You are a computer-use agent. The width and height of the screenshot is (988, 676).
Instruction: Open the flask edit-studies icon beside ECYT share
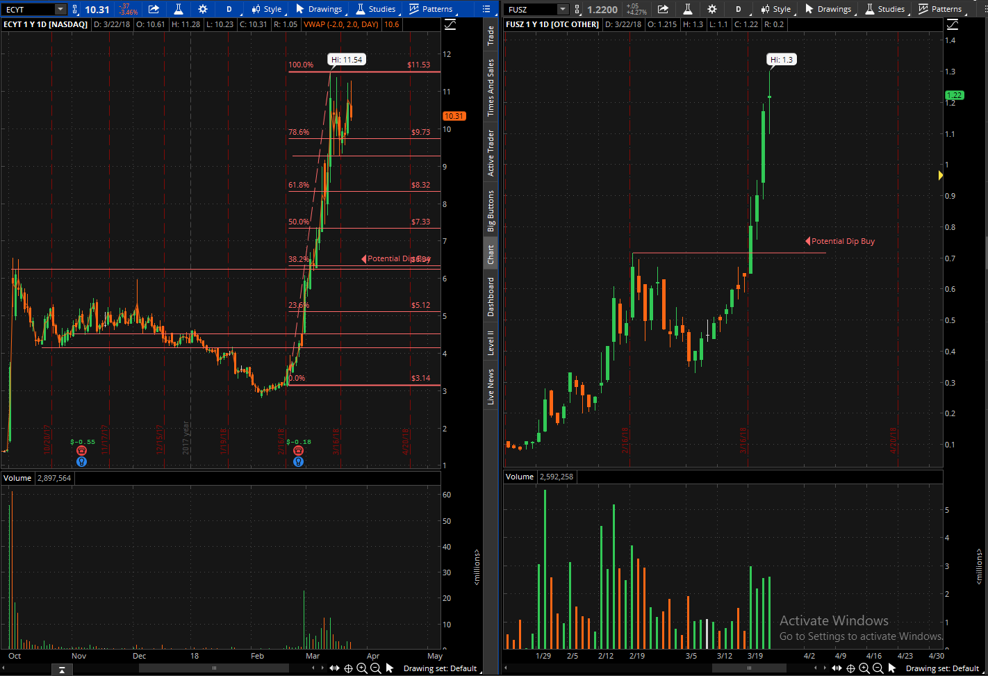point(179,9)
